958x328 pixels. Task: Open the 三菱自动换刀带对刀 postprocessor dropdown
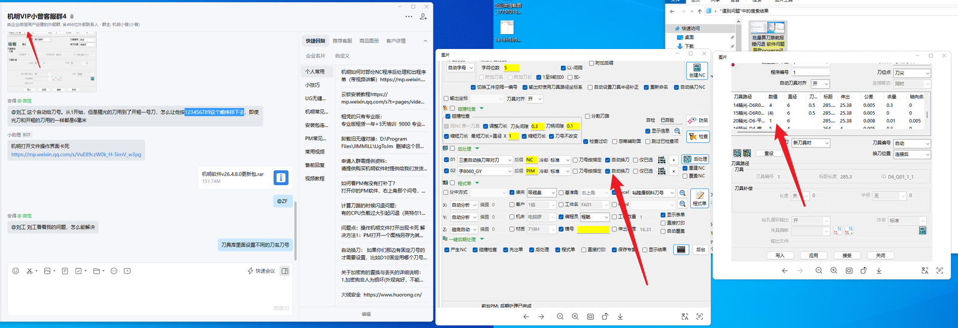point(485,160)
